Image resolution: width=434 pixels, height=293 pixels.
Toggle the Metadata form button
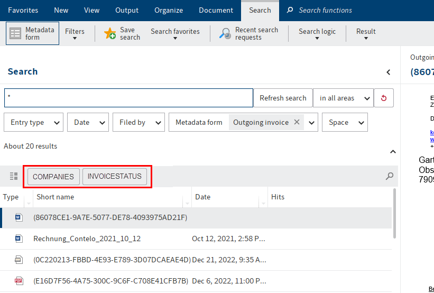point(33,33)
